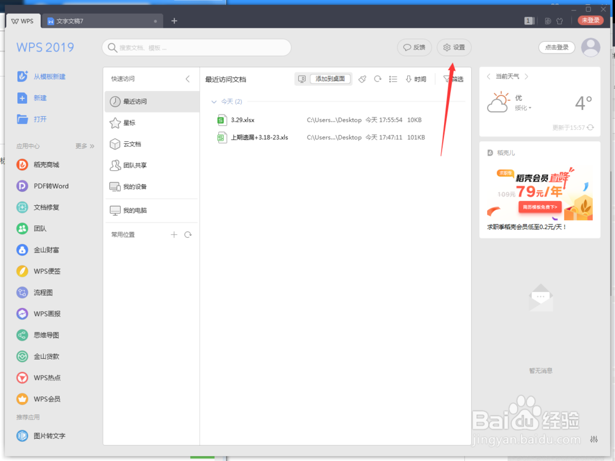Click the search documents field
This screenshot has width=615, height=461.
pos(197,47)
